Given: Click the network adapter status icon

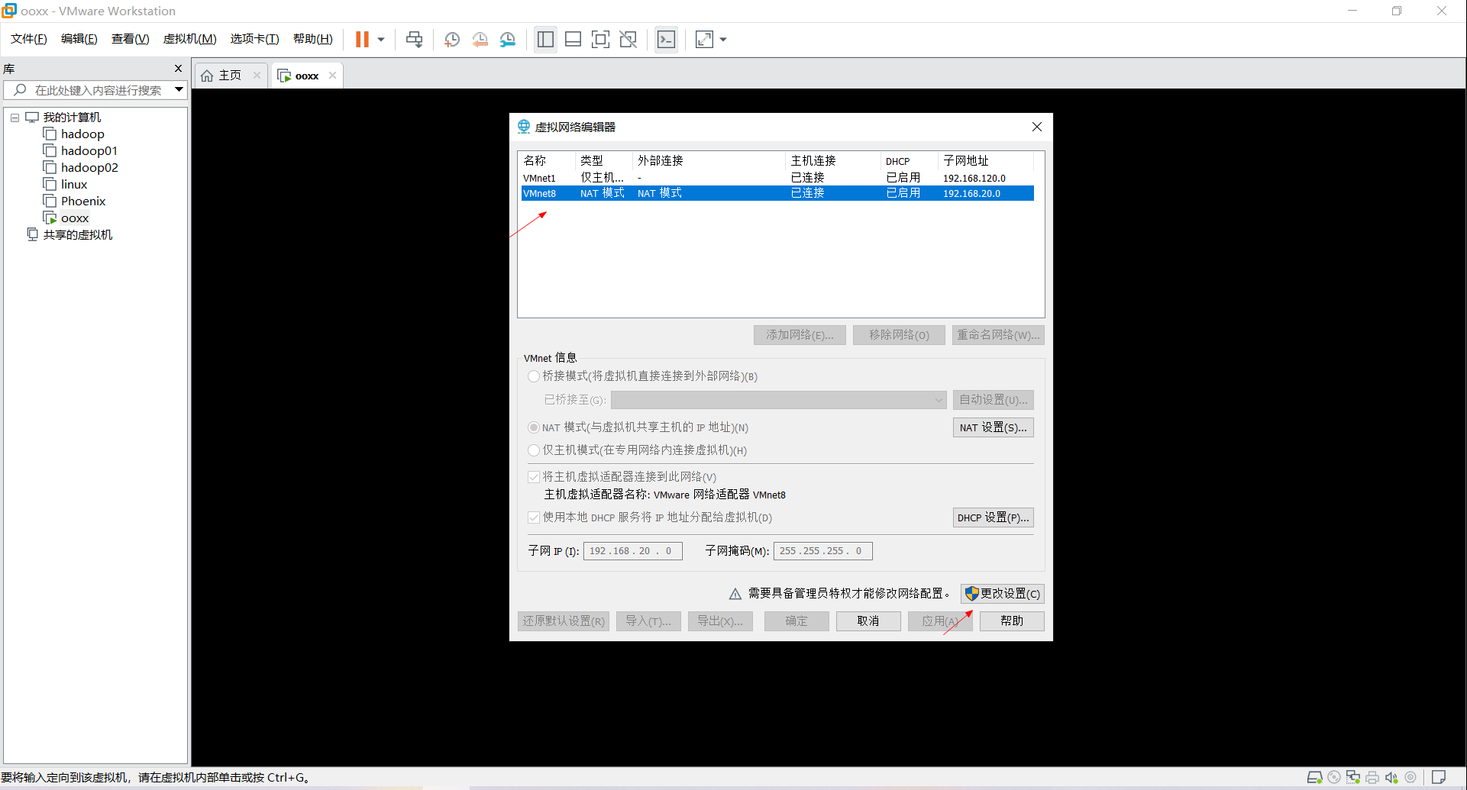Looking at the screenshot, I should 1352,778.
